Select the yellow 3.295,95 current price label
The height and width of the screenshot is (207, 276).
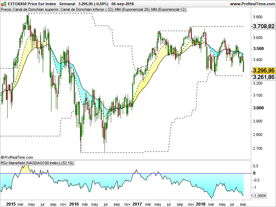coord(264,70)
